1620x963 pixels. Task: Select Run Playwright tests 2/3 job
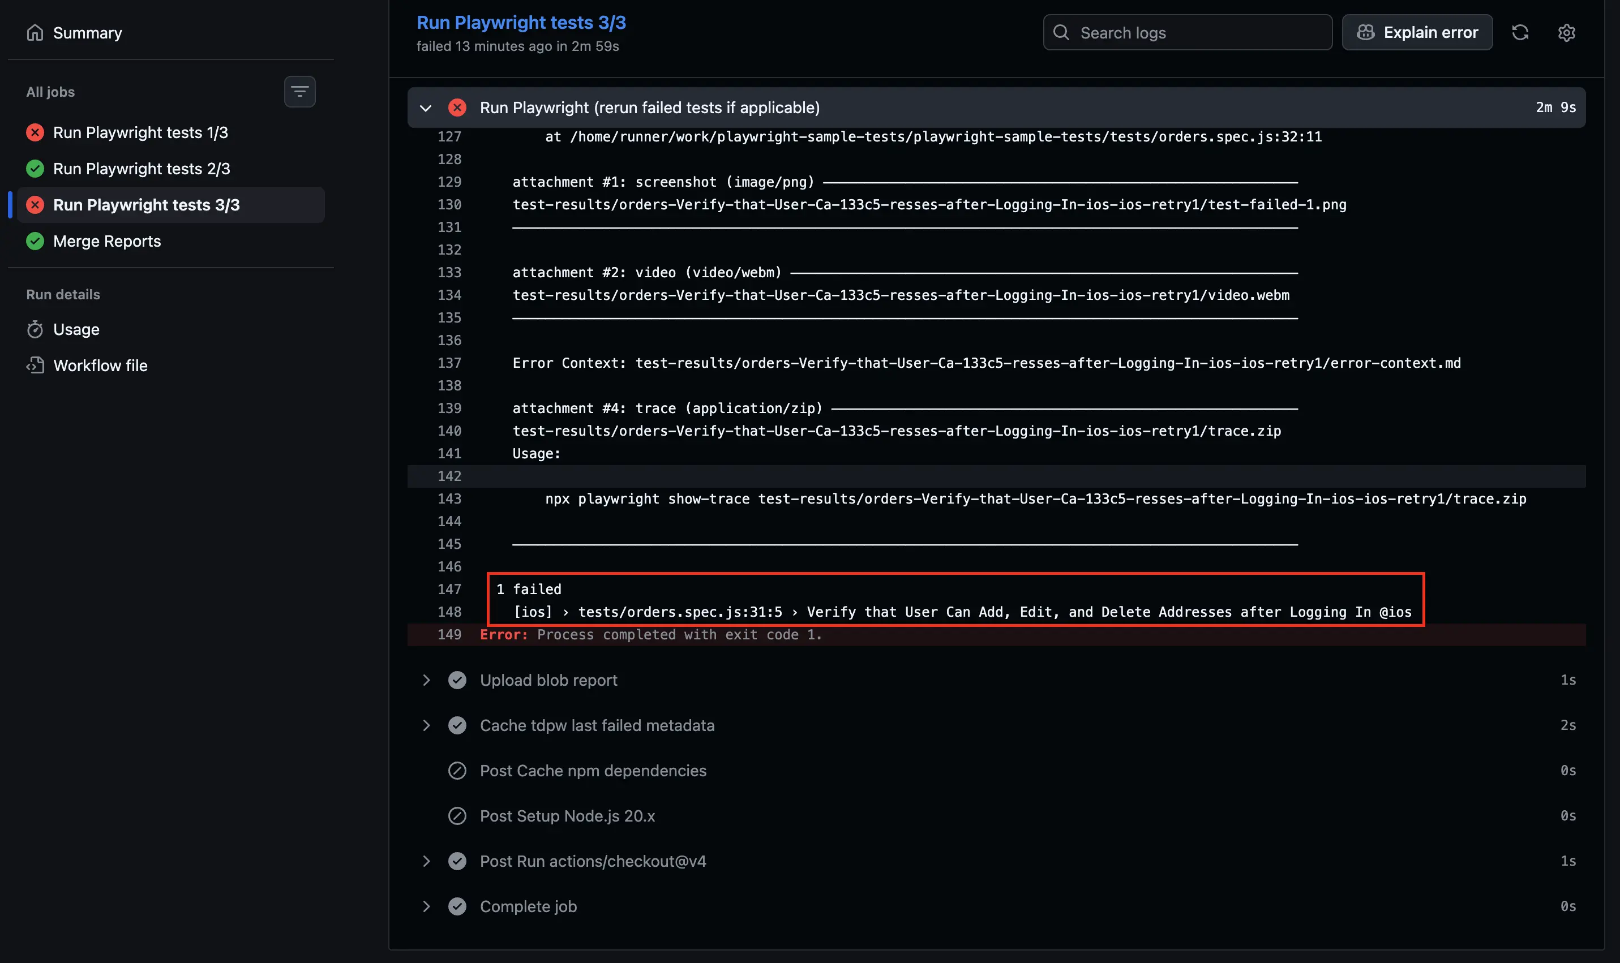click(x=142, y=169)
